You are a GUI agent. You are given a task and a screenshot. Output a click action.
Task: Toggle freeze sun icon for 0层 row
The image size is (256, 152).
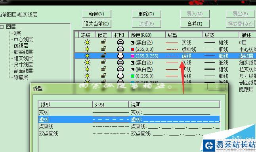[x=87, y=43]
